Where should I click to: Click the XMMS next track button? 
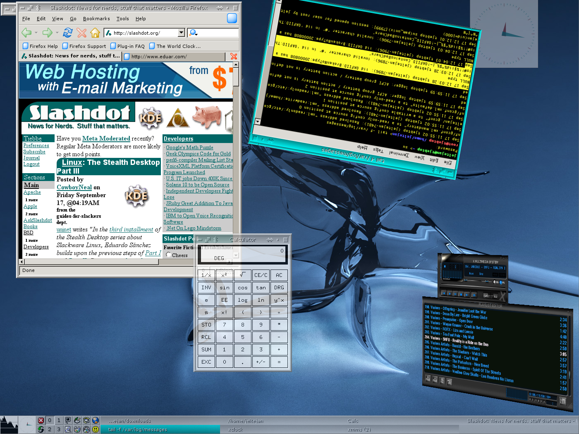[x=467, y=295]
